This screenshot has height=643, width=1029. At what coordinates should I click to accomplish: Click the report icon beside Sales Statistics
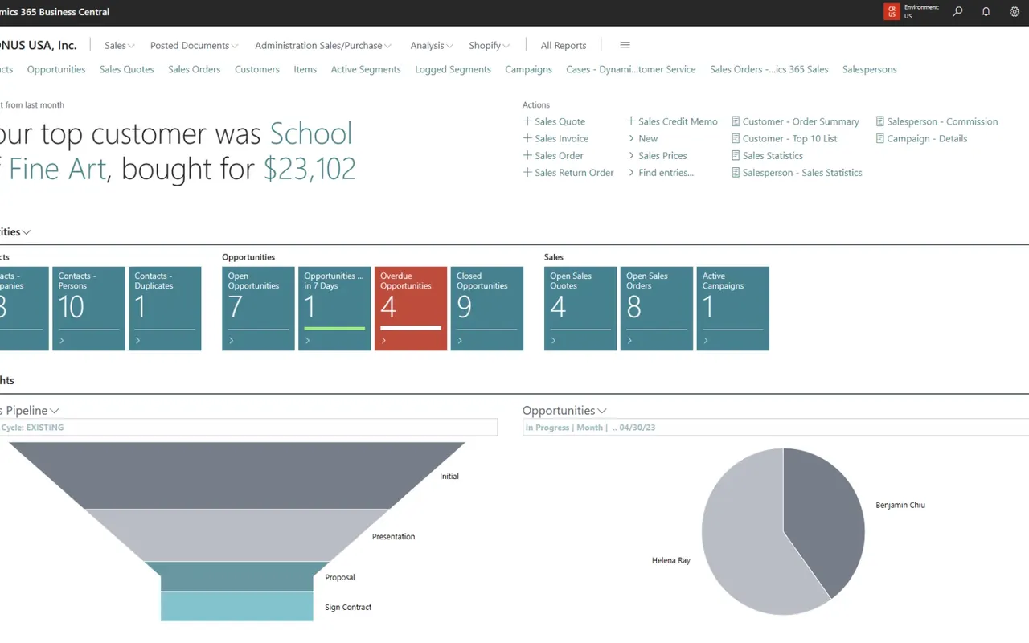pos(736,155)
